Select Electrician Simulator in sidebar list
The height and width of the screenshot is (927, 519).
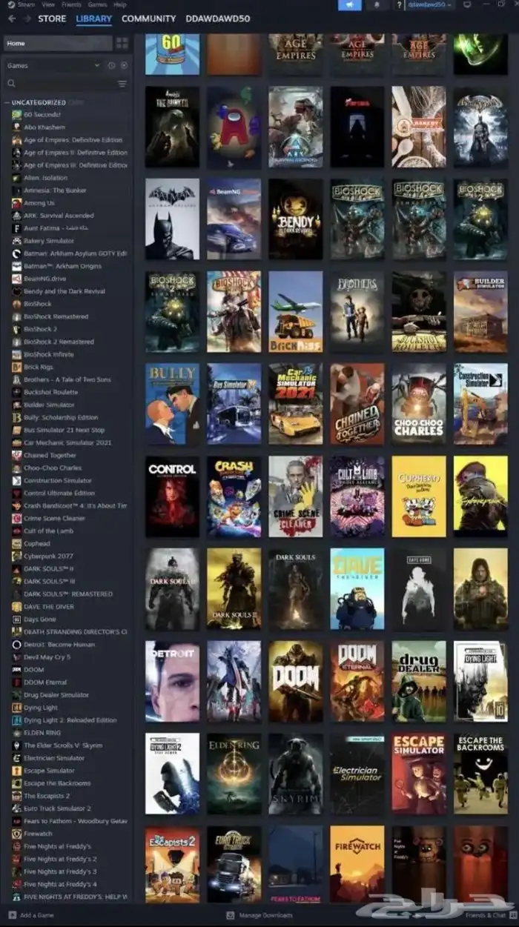pyautogui.click(x=54, y=758)
